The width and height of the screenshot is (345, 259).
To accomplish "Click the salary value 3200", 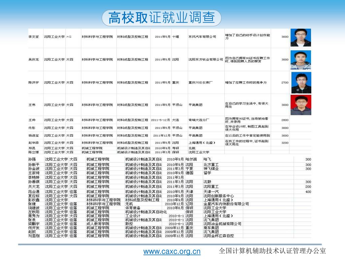I will tap(285, 143).
